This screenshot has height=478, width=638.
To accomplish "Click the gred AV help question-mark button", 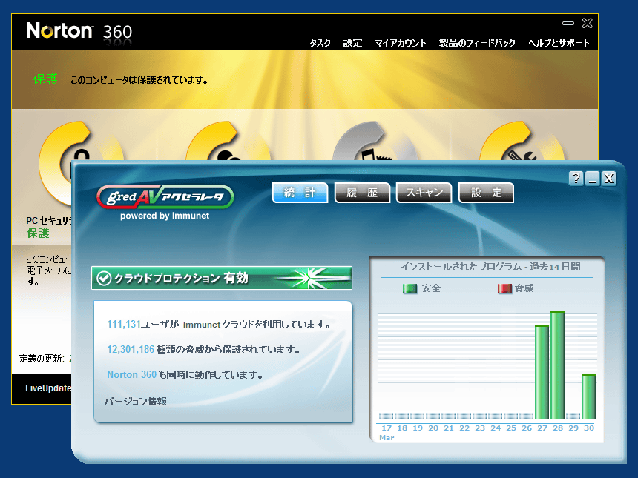I will tap(576, 178).
